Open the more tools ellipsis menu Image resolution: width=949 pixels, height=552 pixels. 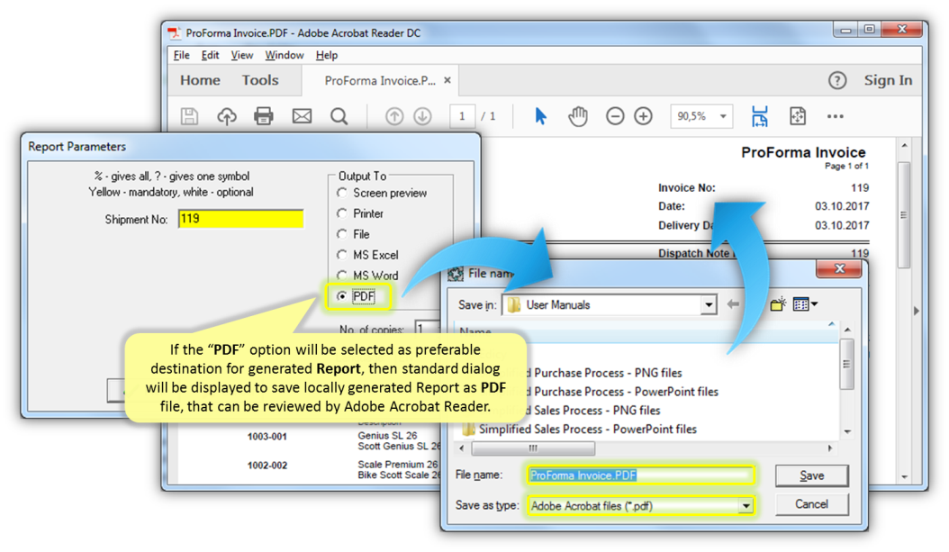(836, 116)
